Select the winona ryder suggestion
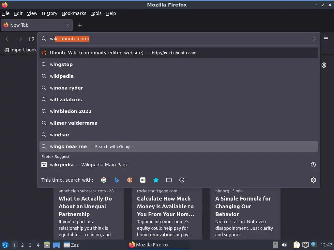The width and height of the screenshot is (334, 250). [x=178, y=88]
